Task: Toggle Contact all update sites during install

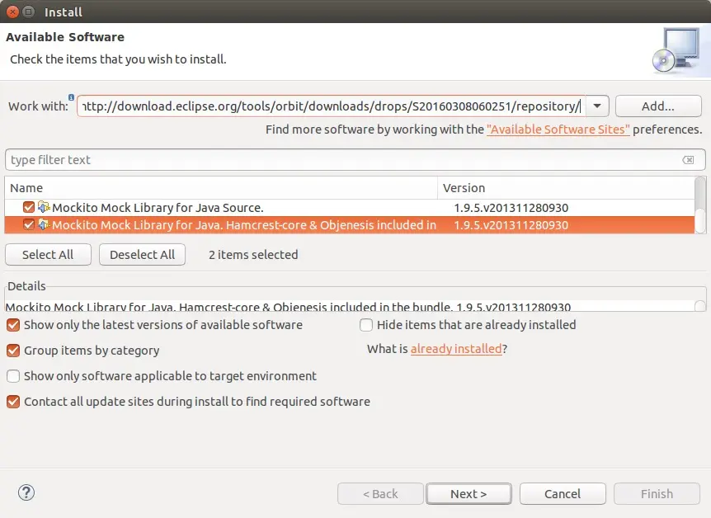Action: [13, 402]
